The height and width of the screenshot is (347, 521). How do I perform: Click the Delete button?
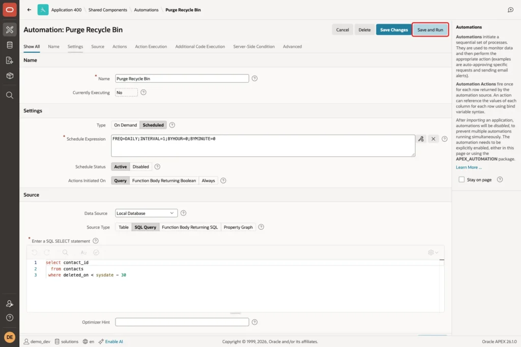(364, 29)
